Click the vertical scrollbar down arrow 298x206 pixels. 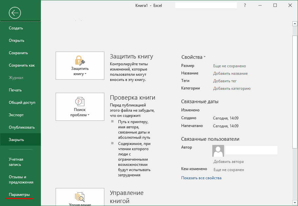point(294,202)
